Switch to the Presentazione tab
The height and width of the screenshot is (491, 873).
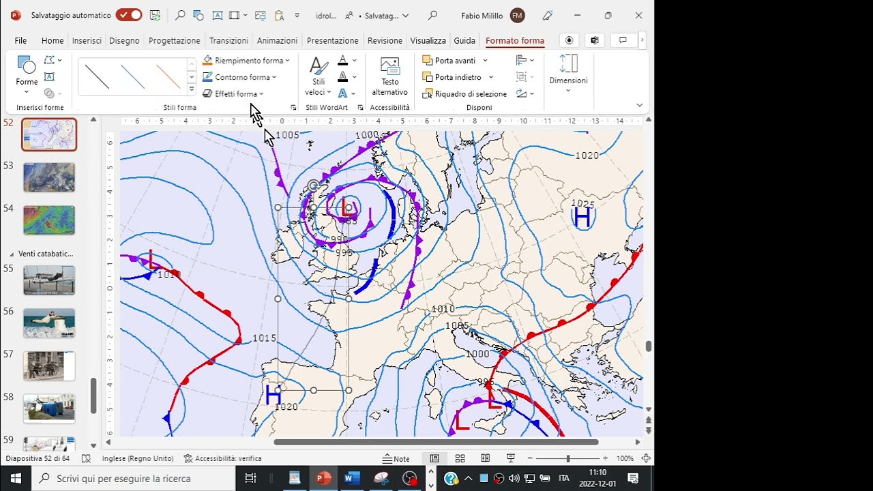[x=332, y=40]
